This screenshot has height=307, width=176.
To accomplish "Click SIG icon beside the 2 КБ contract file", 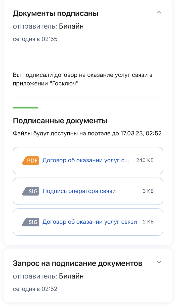I will point(31,222).
